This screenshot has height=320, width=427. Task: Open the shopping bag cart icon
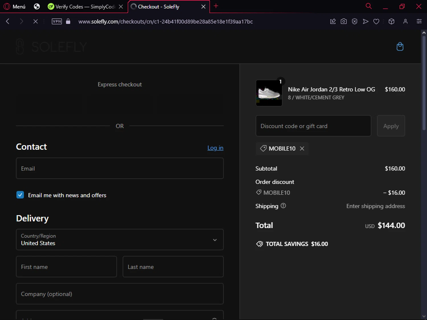400,46
